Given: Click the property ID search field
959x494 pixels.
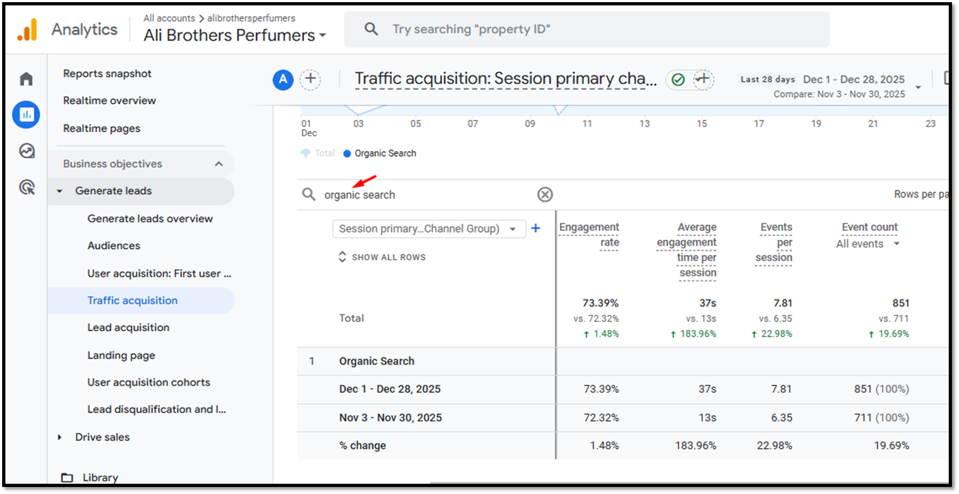Looking at the screenshot, I should click(x=586, y=29).
